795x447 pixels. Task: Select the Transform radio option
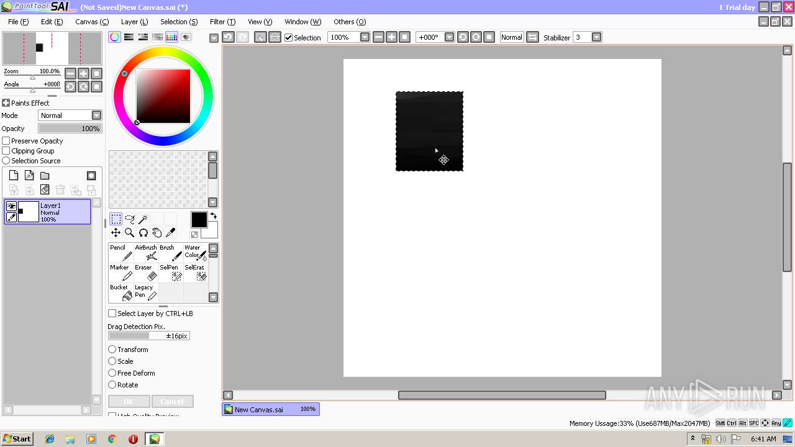(x=112, y=350)
